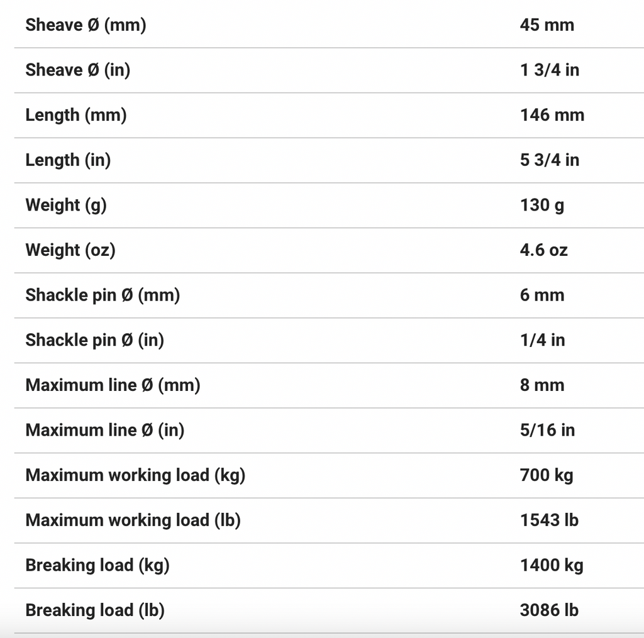Image resolution: width=644 pixels, height=638 pixels.
Task: Click the "5 3/4 in" length value
Action: [549, 160]
